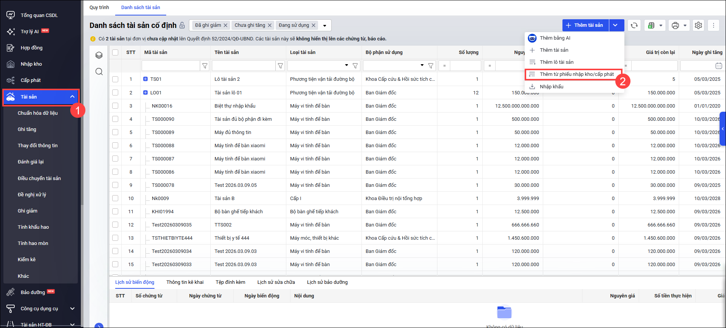Open Ghi tăng in the sidebar
Viewport: 726px width, 328px height.
pyautogui.click(x=27, y=129)
